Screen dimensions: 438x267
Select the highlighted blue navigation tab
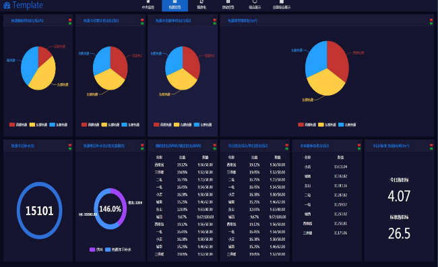[x=175, y=5]
